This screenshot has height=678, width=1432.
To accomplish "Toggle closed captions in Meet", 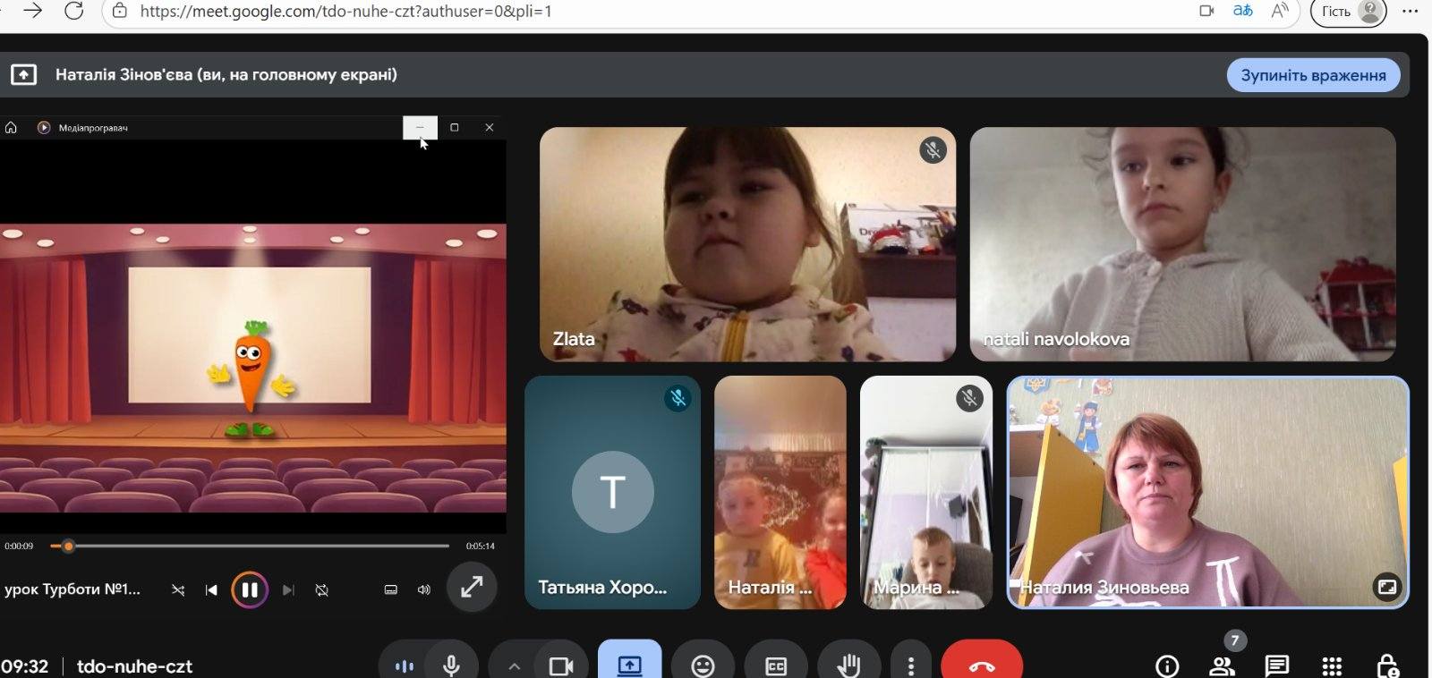I will tap(775, 665).
